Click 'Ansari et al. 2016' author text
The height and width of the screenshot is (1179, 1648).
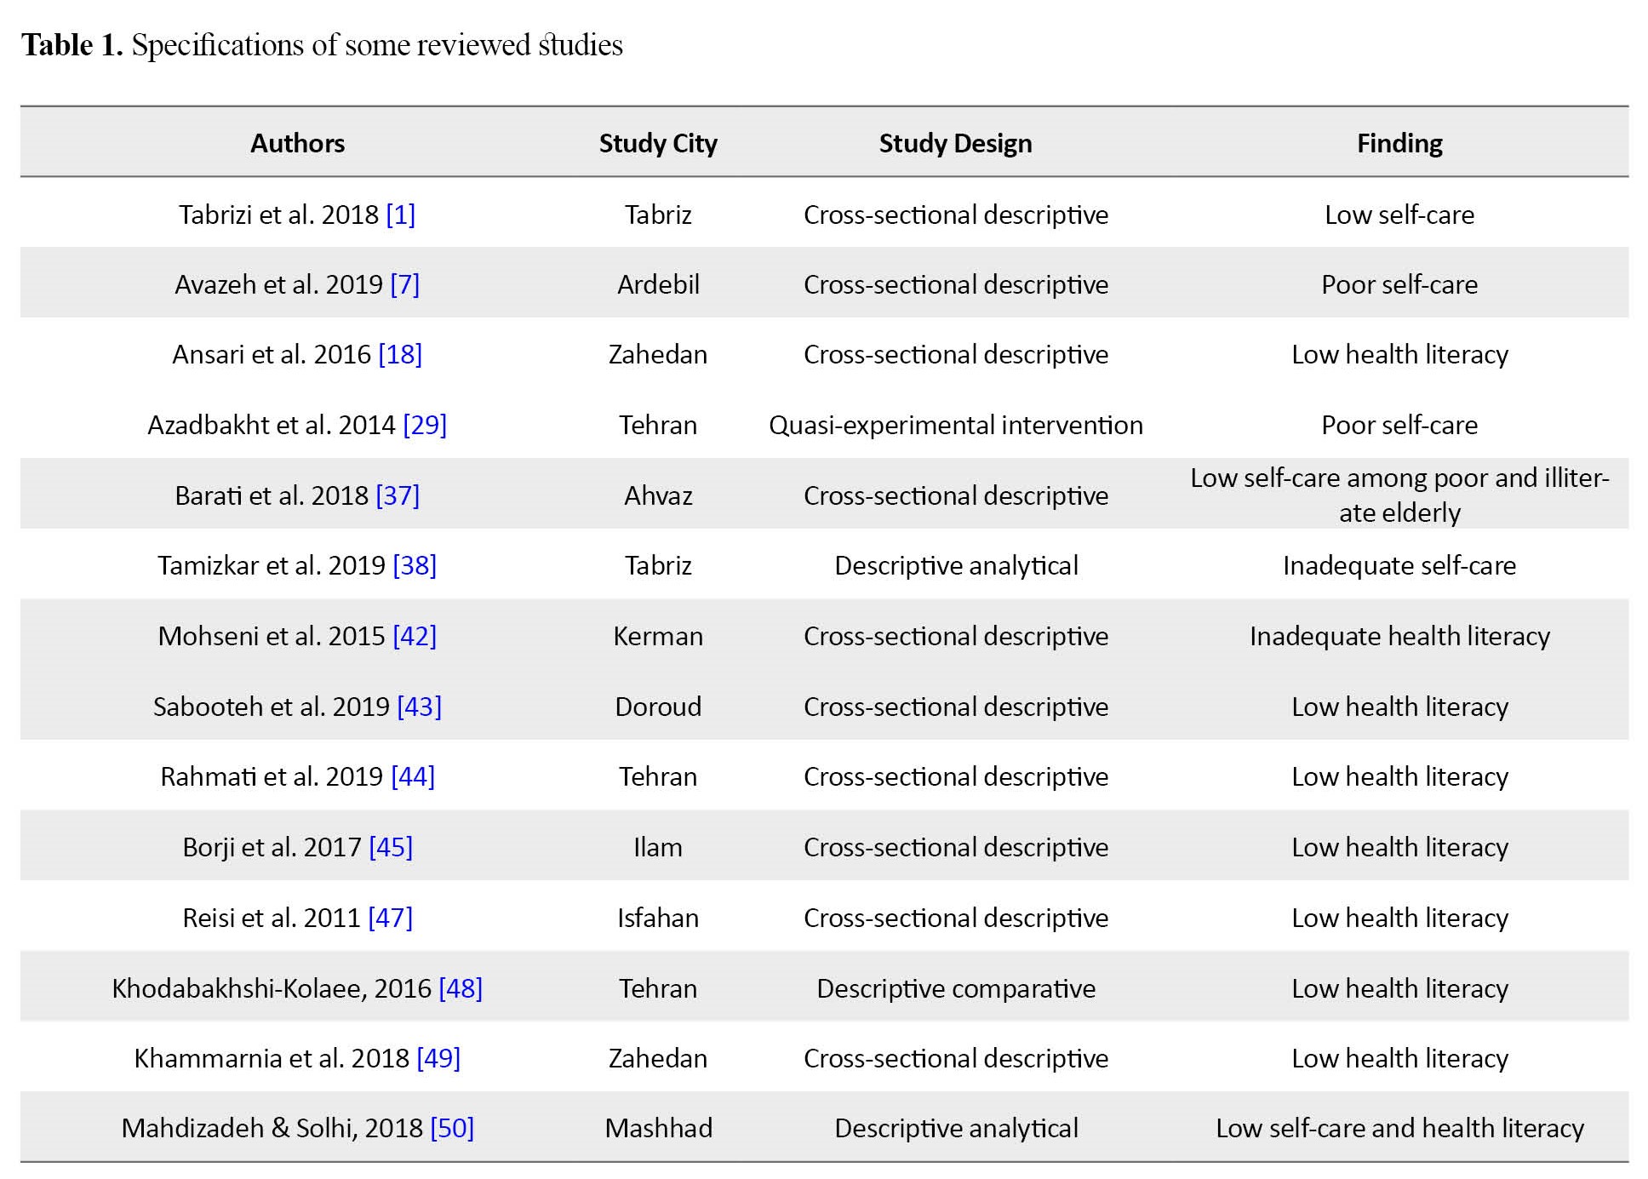(272, 354)
